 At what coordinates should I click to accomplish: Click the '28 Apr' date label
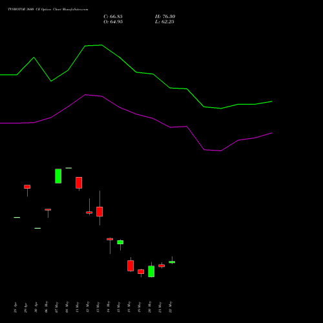[16, 307]
